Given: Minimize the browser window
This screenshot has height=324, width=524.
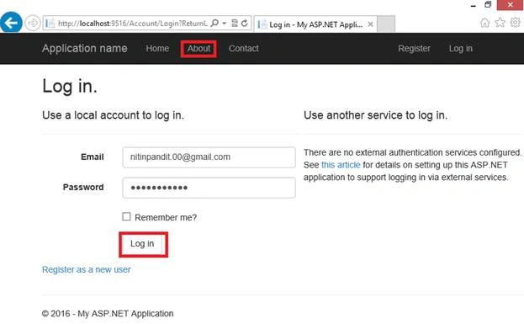Looking at the screenshot, I should click(x=474, y=5).
